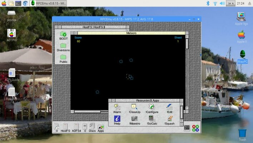
Task: Click the Apps icon on icon bar
Action: 101,128
